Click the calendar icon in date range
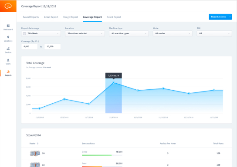The height and width of the screenshot is (167, 237). coord(24,33)
